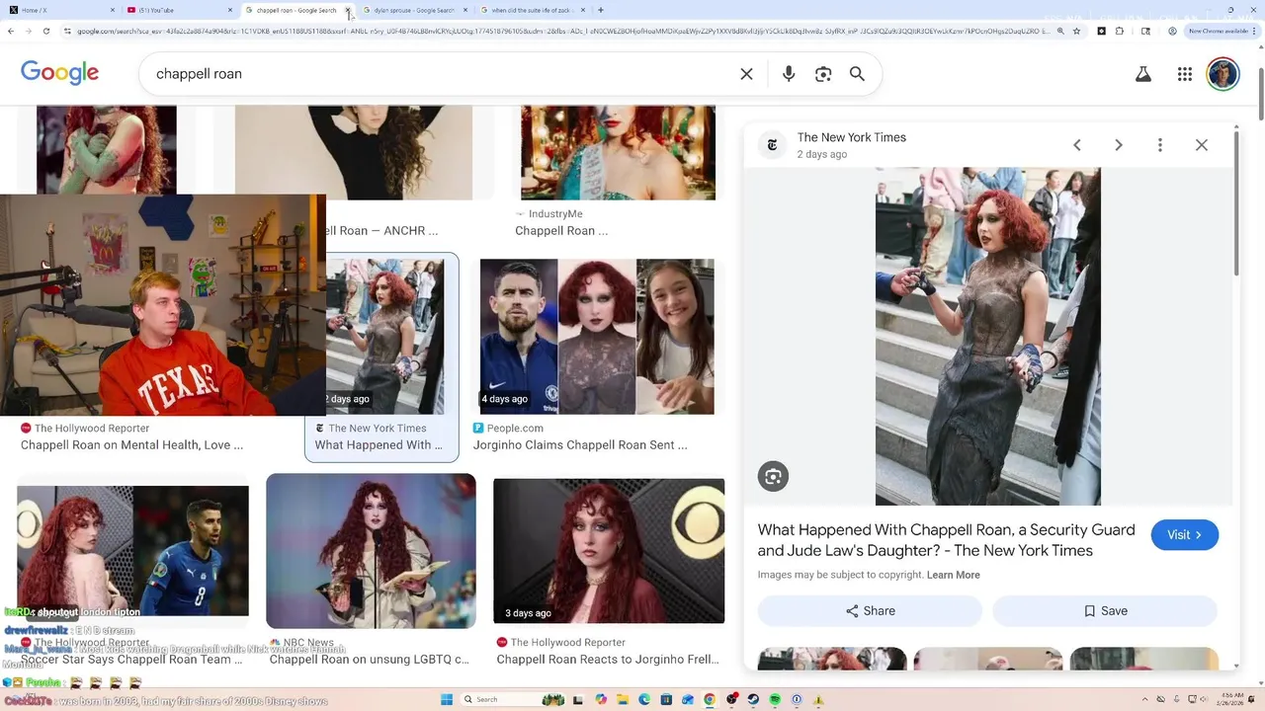
Task: Open 'Jorginho Claims Chappell Roan Sent ...' result
Action: tap(580, 445)
